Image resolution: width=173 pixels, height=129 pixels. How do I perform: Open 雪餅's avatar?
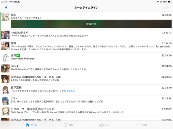pyautogui.click(x=6, y=45)
